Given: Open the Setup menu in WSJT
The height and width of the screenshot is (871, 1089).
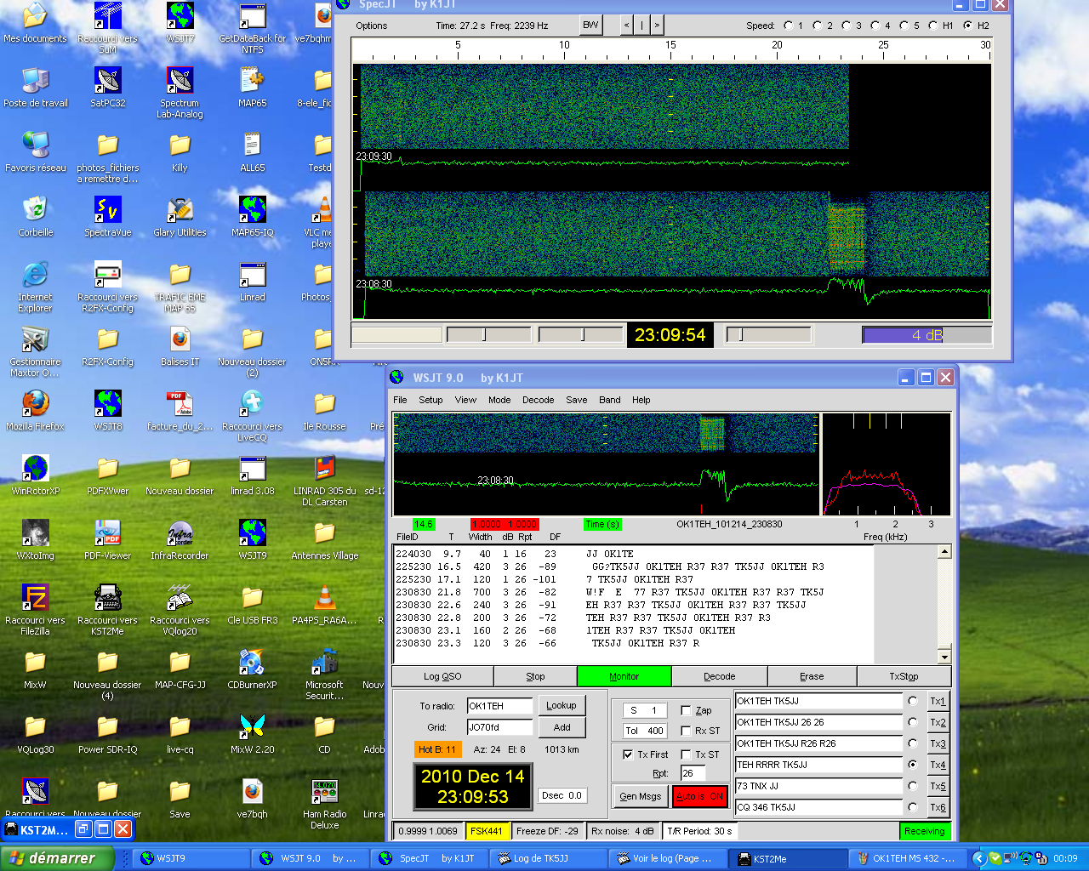Looking at the screenshot, I should 430,400.
